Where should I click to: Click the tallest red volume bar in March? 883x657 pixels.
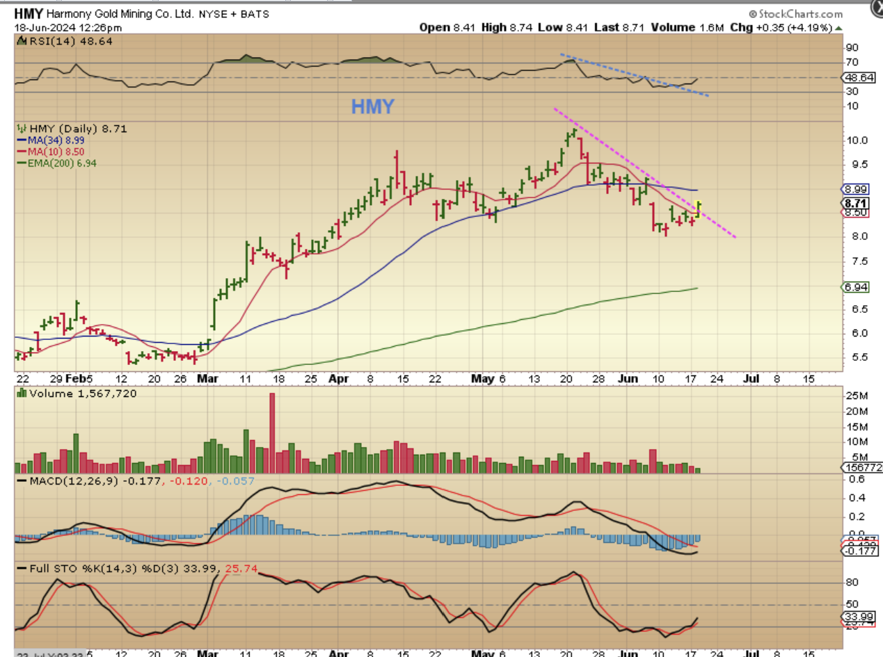coord(272,433)
